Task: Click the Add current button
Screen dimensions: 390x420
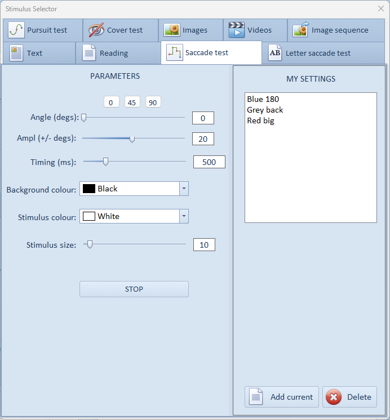Action: [x=282, y=397]
